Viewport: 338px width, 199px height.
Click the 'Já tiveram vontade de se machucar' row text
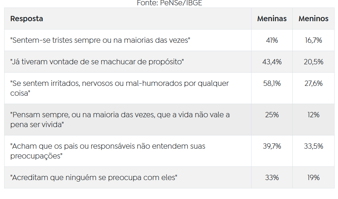pyautogui.click(x=97, y=62)
